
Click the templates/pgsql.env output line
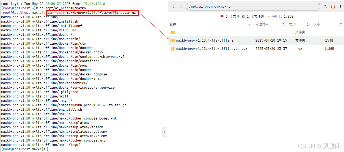pos(54,132)
